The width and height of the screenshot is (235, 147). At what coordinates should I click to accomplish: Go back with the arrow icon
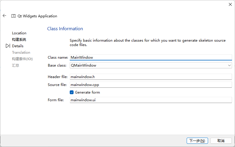(4, 16)
